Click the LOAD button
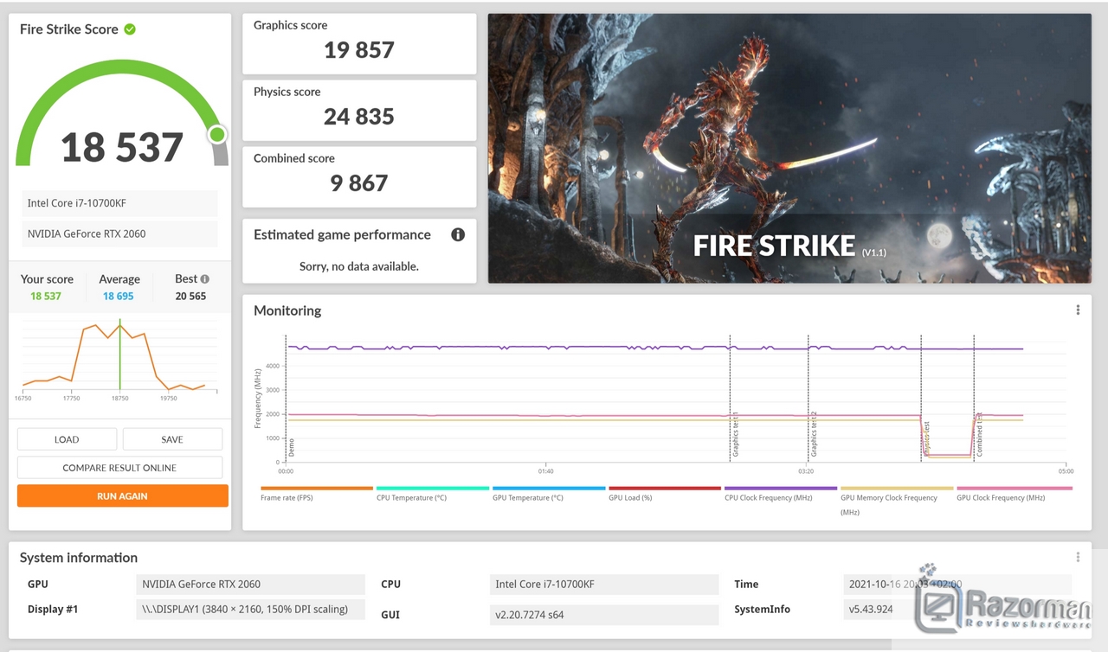The width and height of the screenshot is (1108, 652). 67,439
